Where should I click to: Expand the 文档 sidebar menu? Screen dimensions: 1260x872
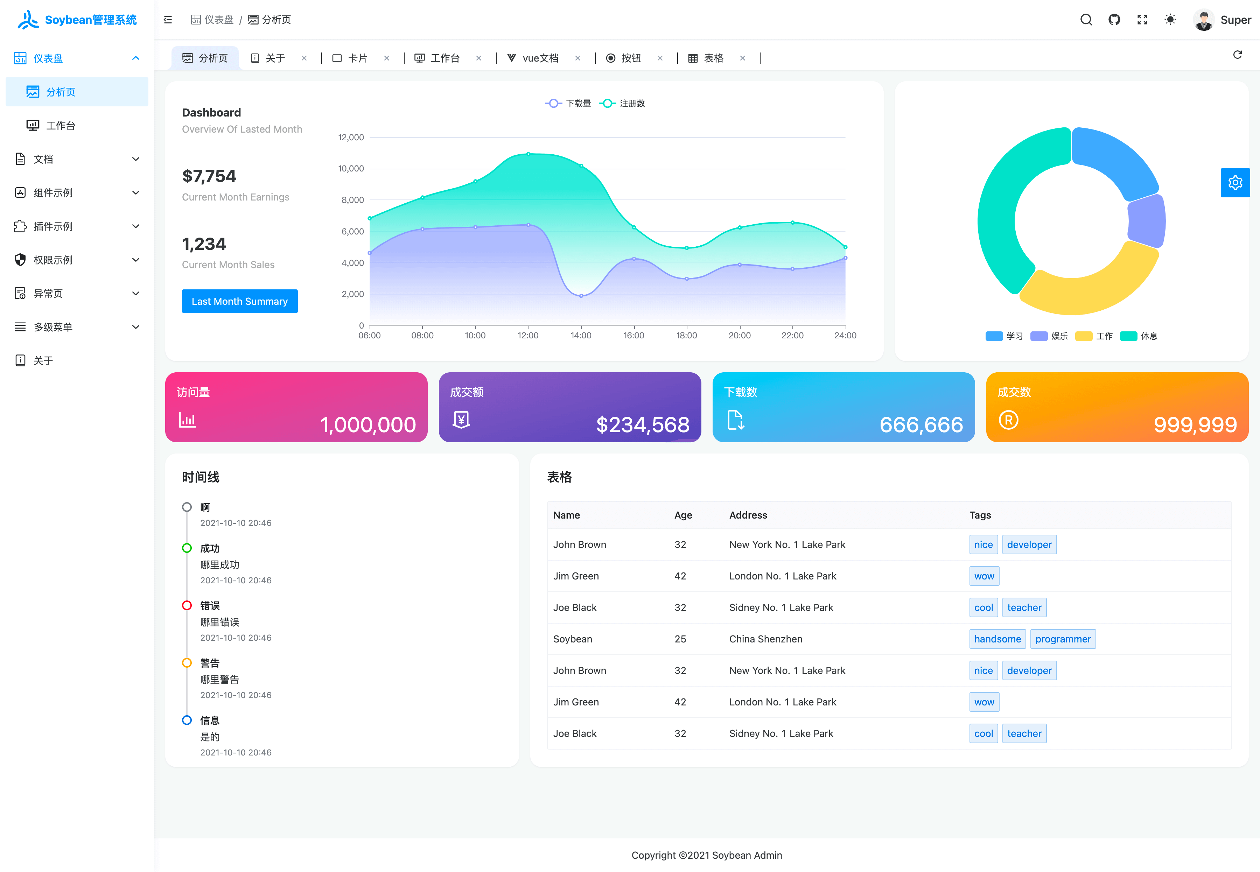point(77,159)
